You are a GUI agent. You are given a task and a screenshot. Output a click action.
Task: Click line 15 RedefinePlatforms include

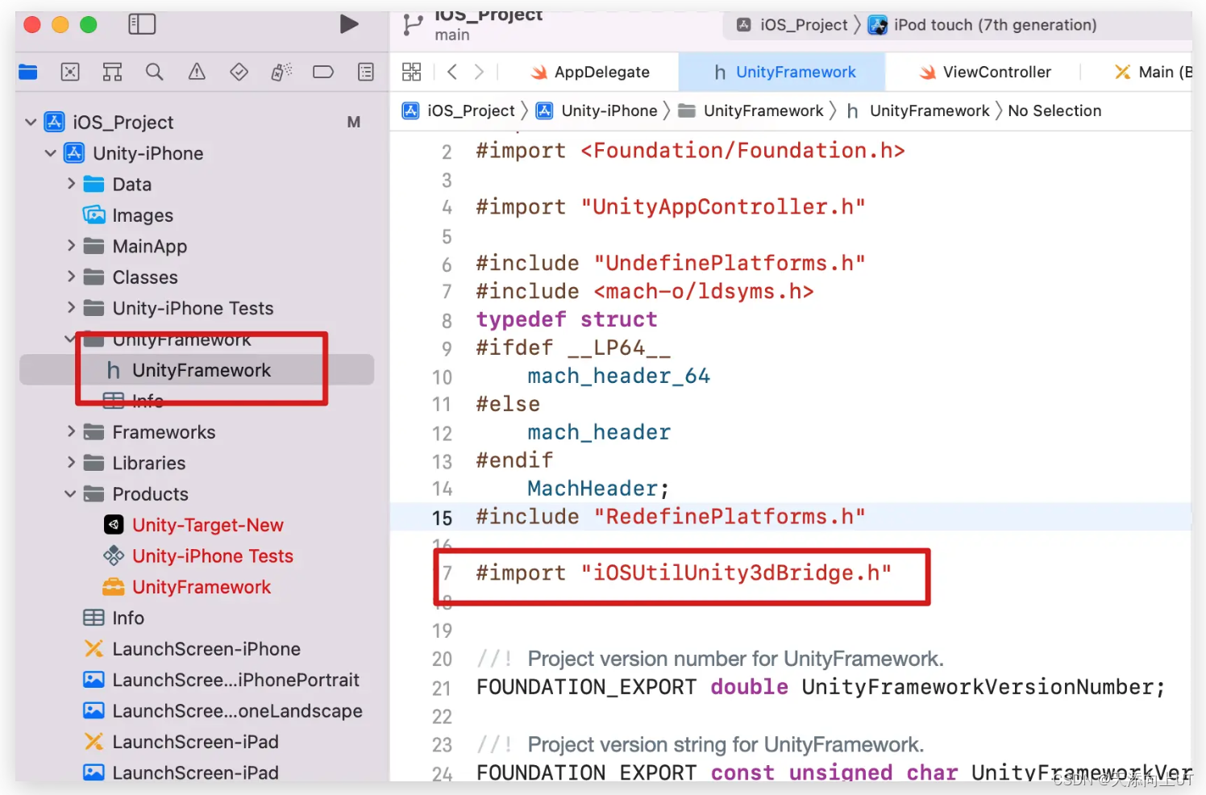671,517
